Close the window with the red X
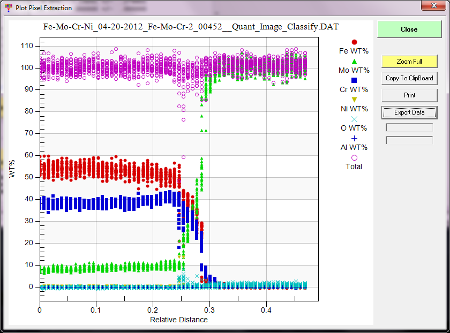Screen dimensions: 450x333 [432, 6]
